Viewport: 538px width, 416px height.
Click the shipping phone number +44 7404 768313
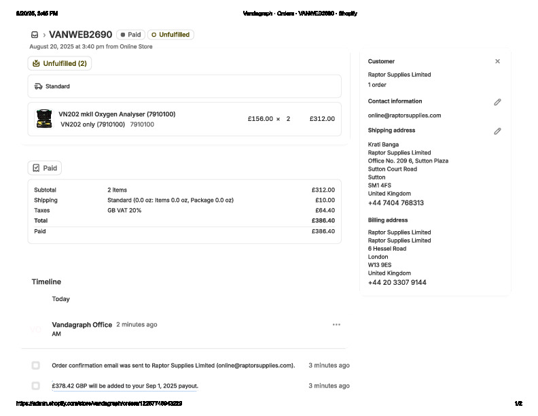(x=395, y=203)
